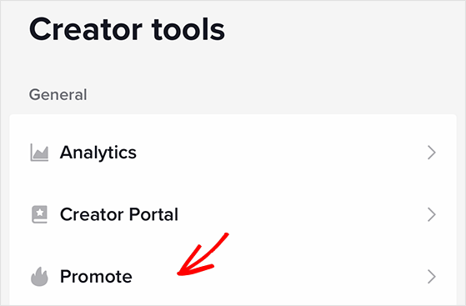Screen dimensions: 466x306
Task: Click the word Portal in Creator Portal
Action: [x=153, y=214]
